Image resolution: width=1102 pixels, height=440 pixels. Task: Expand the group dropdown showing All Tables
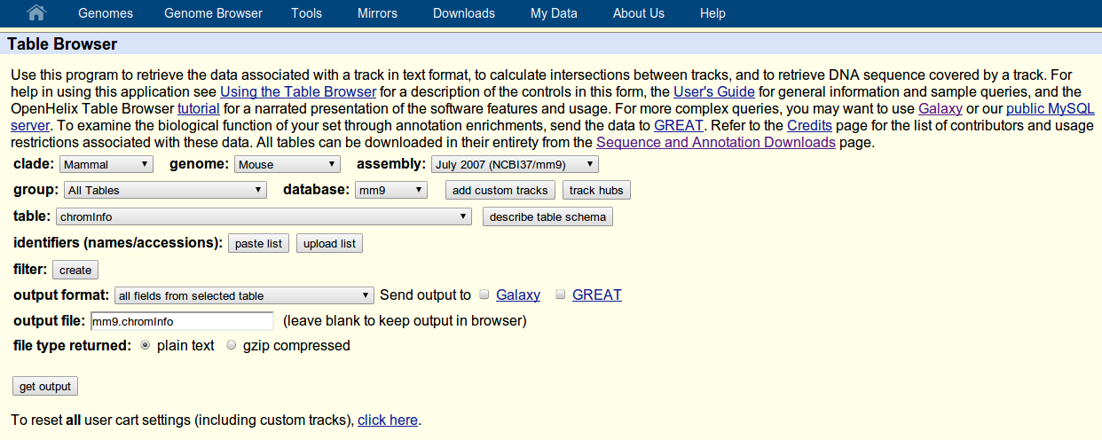(x=165, y=190)
